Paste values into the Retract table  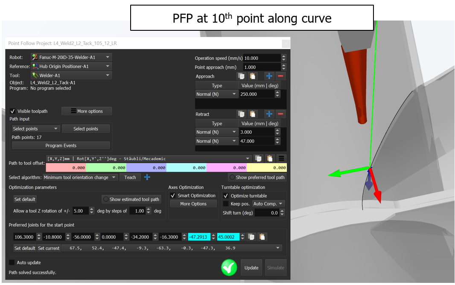pos(253,114)
